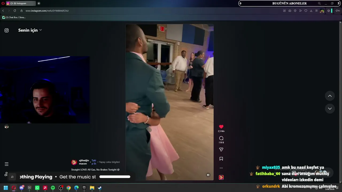View site security info via padlock
The image size is (342, 192).
[22, 11]
